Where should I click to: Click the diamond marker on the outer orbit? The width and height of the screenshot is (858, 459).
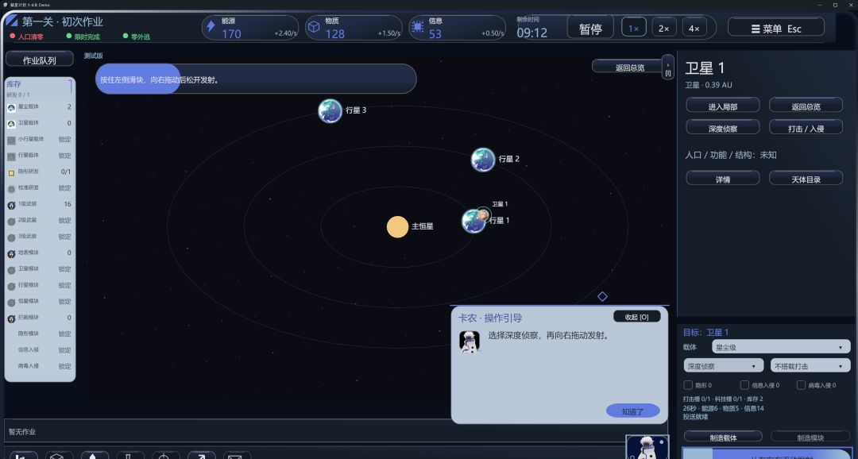click(x=602, y=296)
